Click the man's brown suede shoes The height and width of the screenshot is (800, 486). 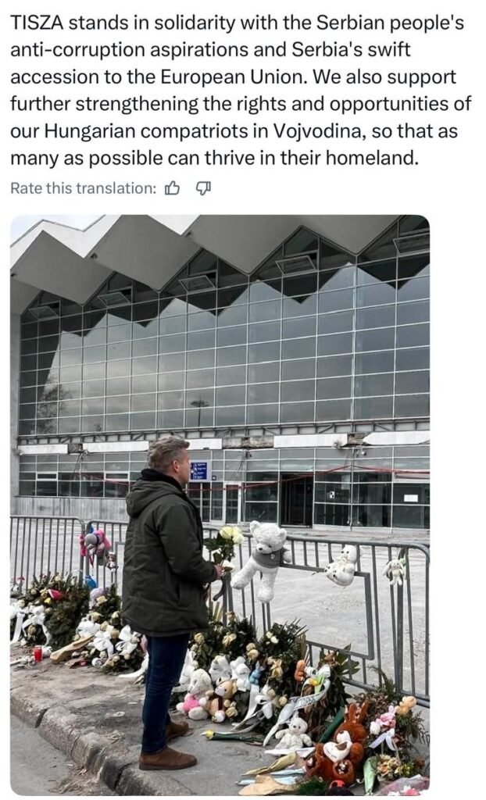click(167, 748)
